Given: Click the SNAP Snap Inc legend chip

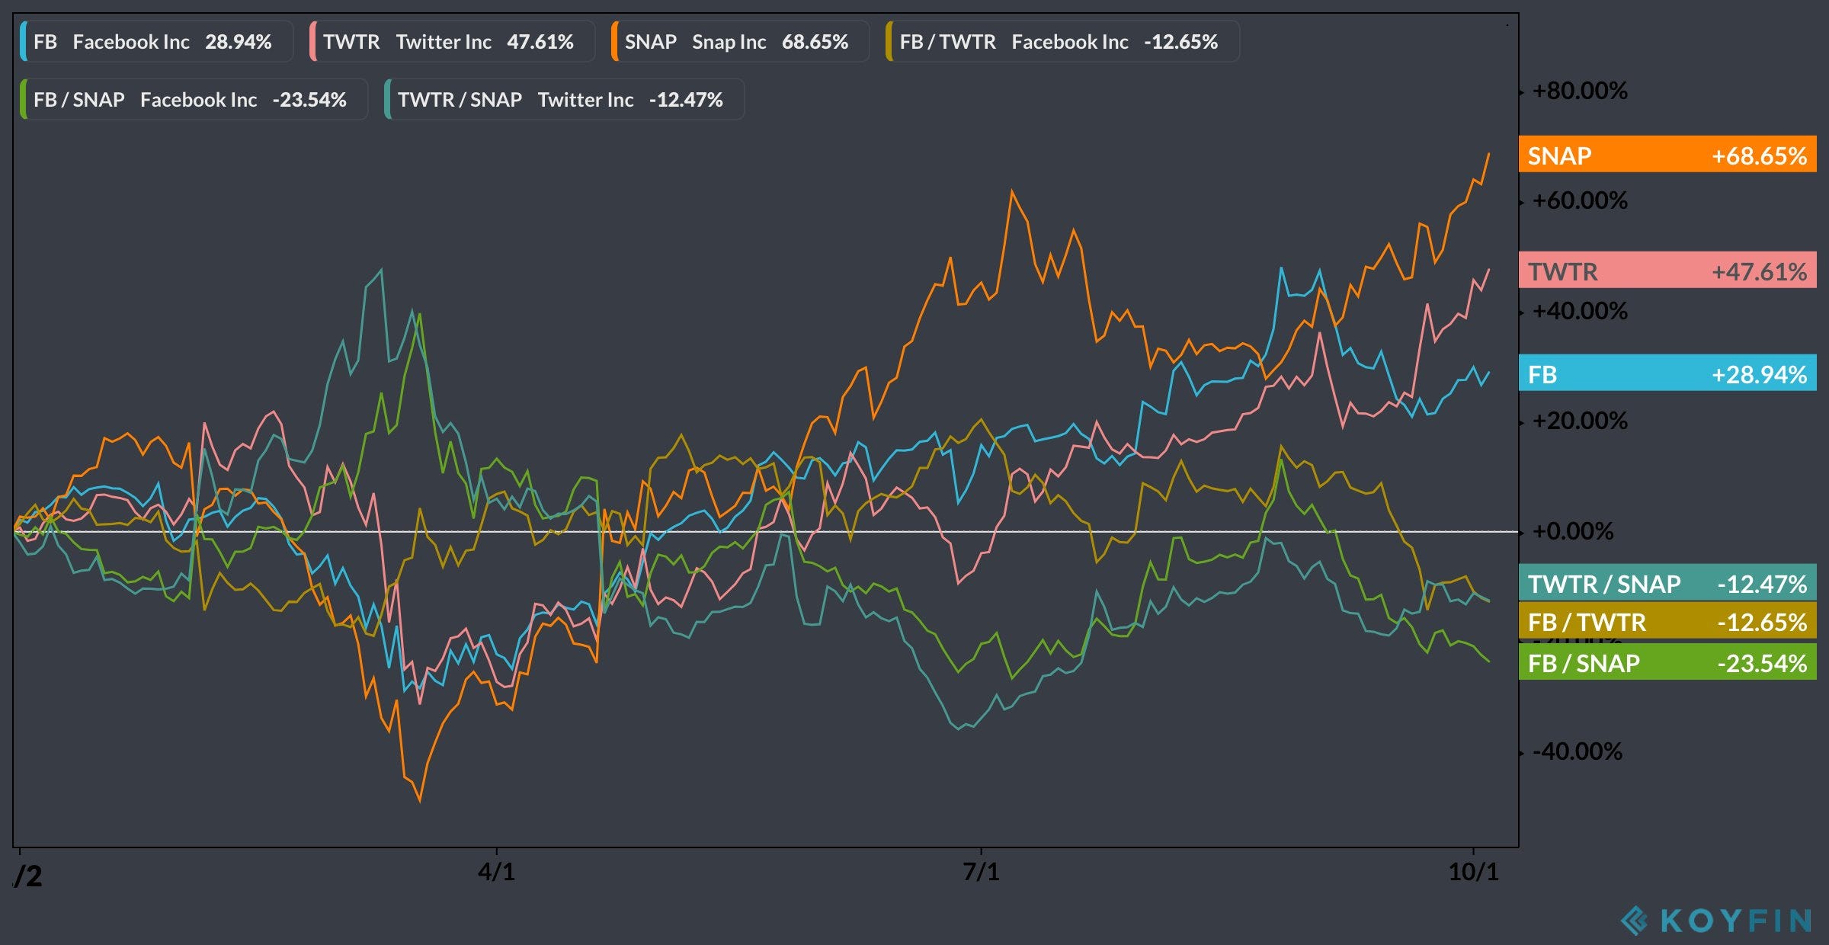Looking at the screenshot, I should [739, 42].
